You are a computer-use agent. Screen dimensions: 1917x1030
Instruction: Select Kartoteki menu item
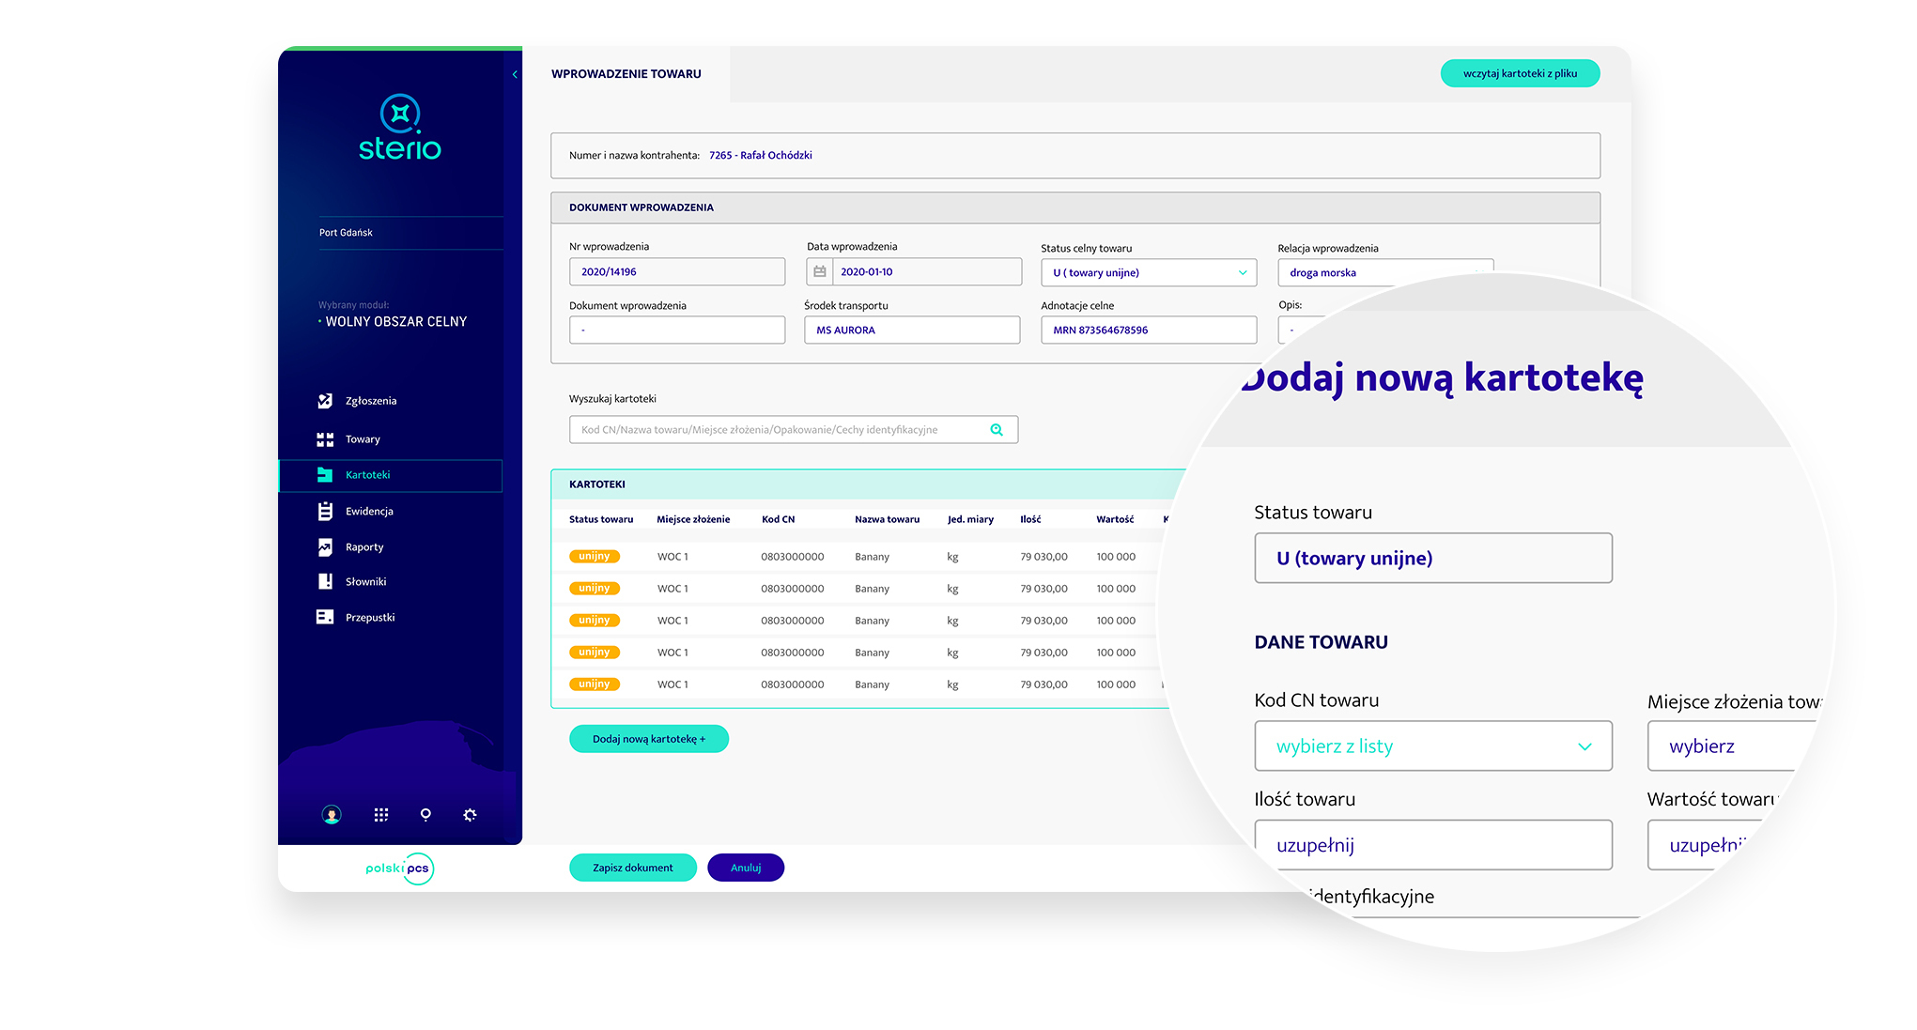click(x=391, y=475)
